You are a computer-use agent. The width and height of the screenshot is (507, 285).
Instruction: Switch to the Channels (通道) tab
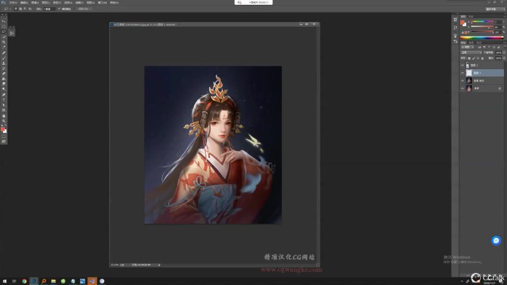coord(471,43)
